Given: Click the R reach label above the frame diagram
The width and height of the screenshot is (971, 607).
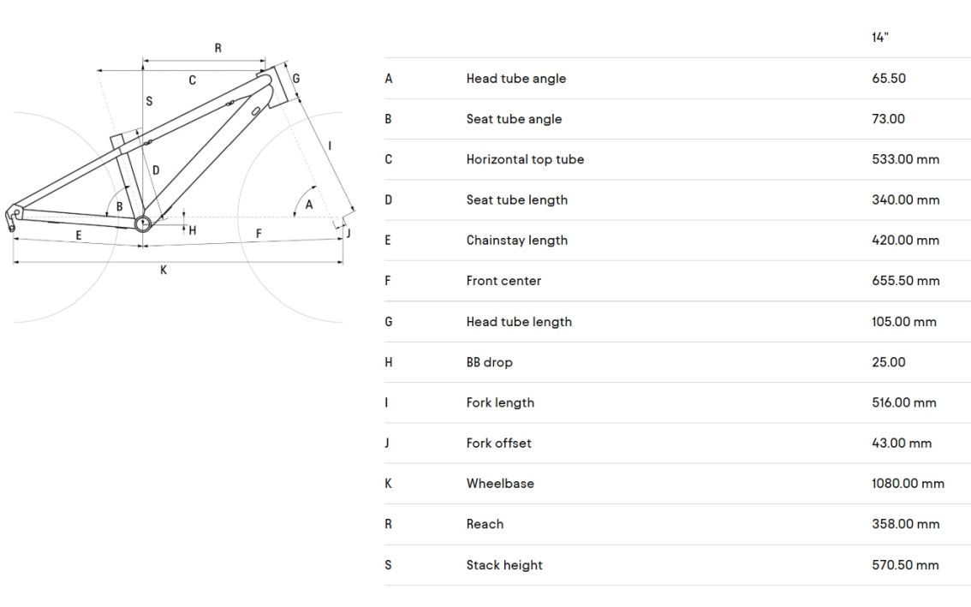Looking at the screenshot, I should [217, 49].
